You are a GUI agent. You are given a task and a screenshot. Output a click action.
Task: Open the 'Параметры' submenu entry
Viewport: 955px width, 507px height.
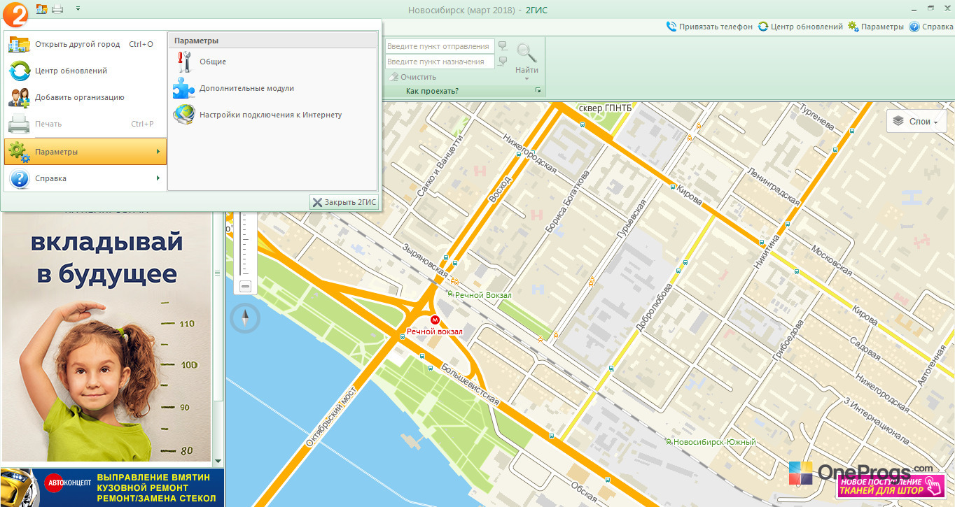(85, 152)
